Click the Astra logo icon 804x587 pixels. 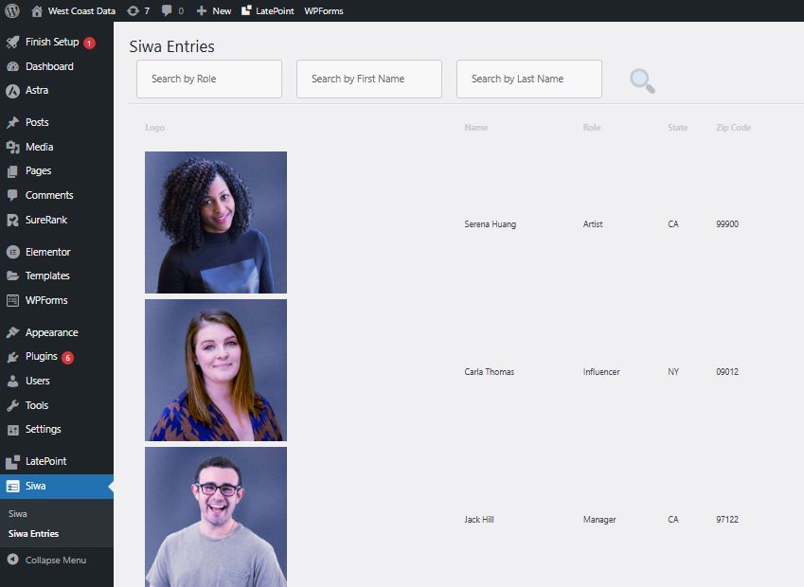(13, 91)
